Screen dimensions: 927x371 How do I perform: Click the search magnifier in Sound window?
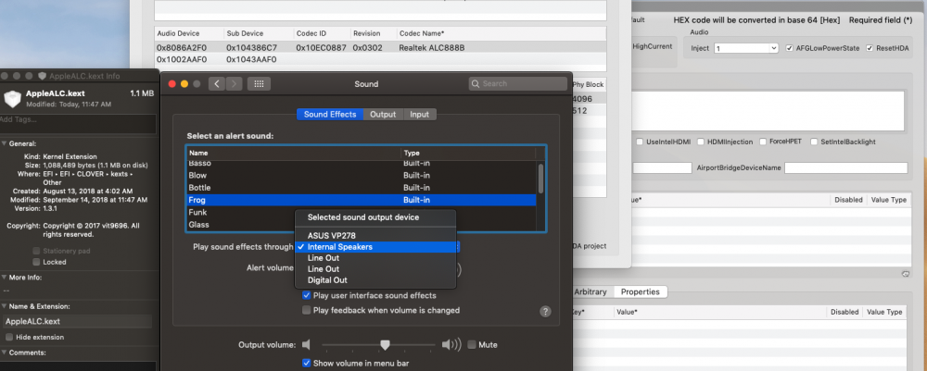tap(476, 84)
